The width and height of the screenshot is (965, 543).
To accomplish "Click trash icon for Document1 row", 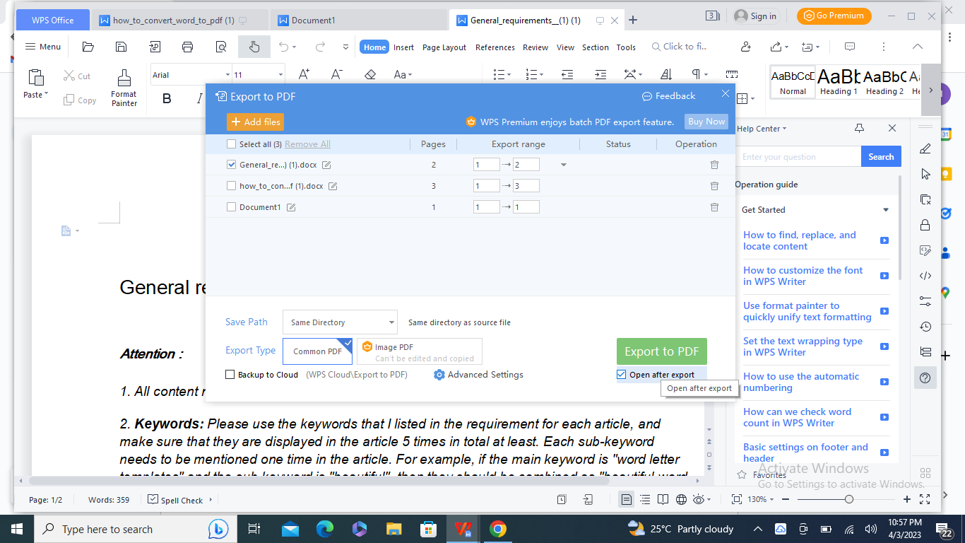I will coord(714,207).
